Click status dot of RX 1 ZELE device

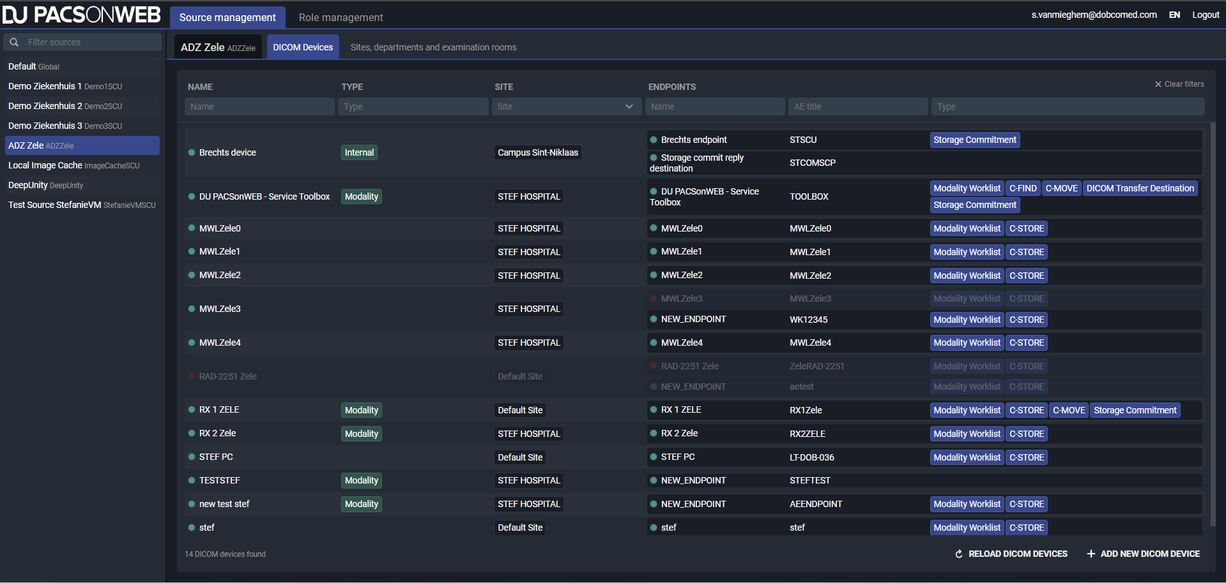[192, 410]
